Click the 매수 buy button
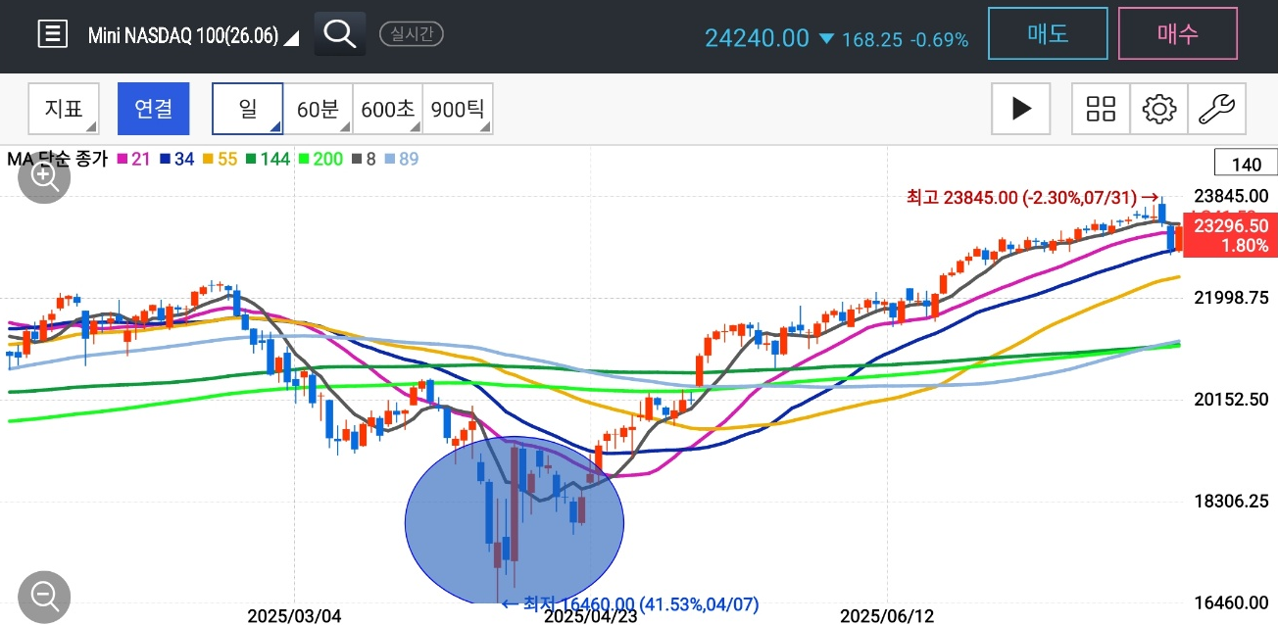The height and width of the screenshot is (625, 1278). tap(1178, 34)
